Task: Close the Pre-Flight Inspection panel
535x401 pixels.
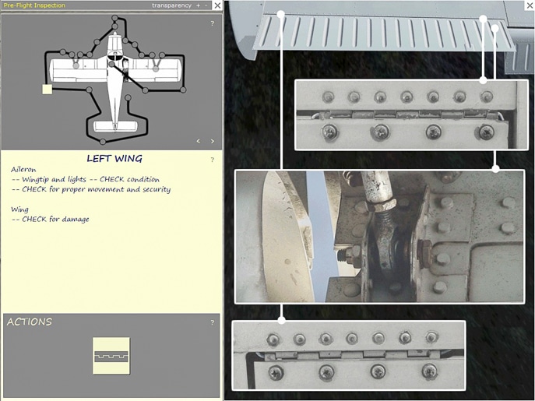Action: 217,5
